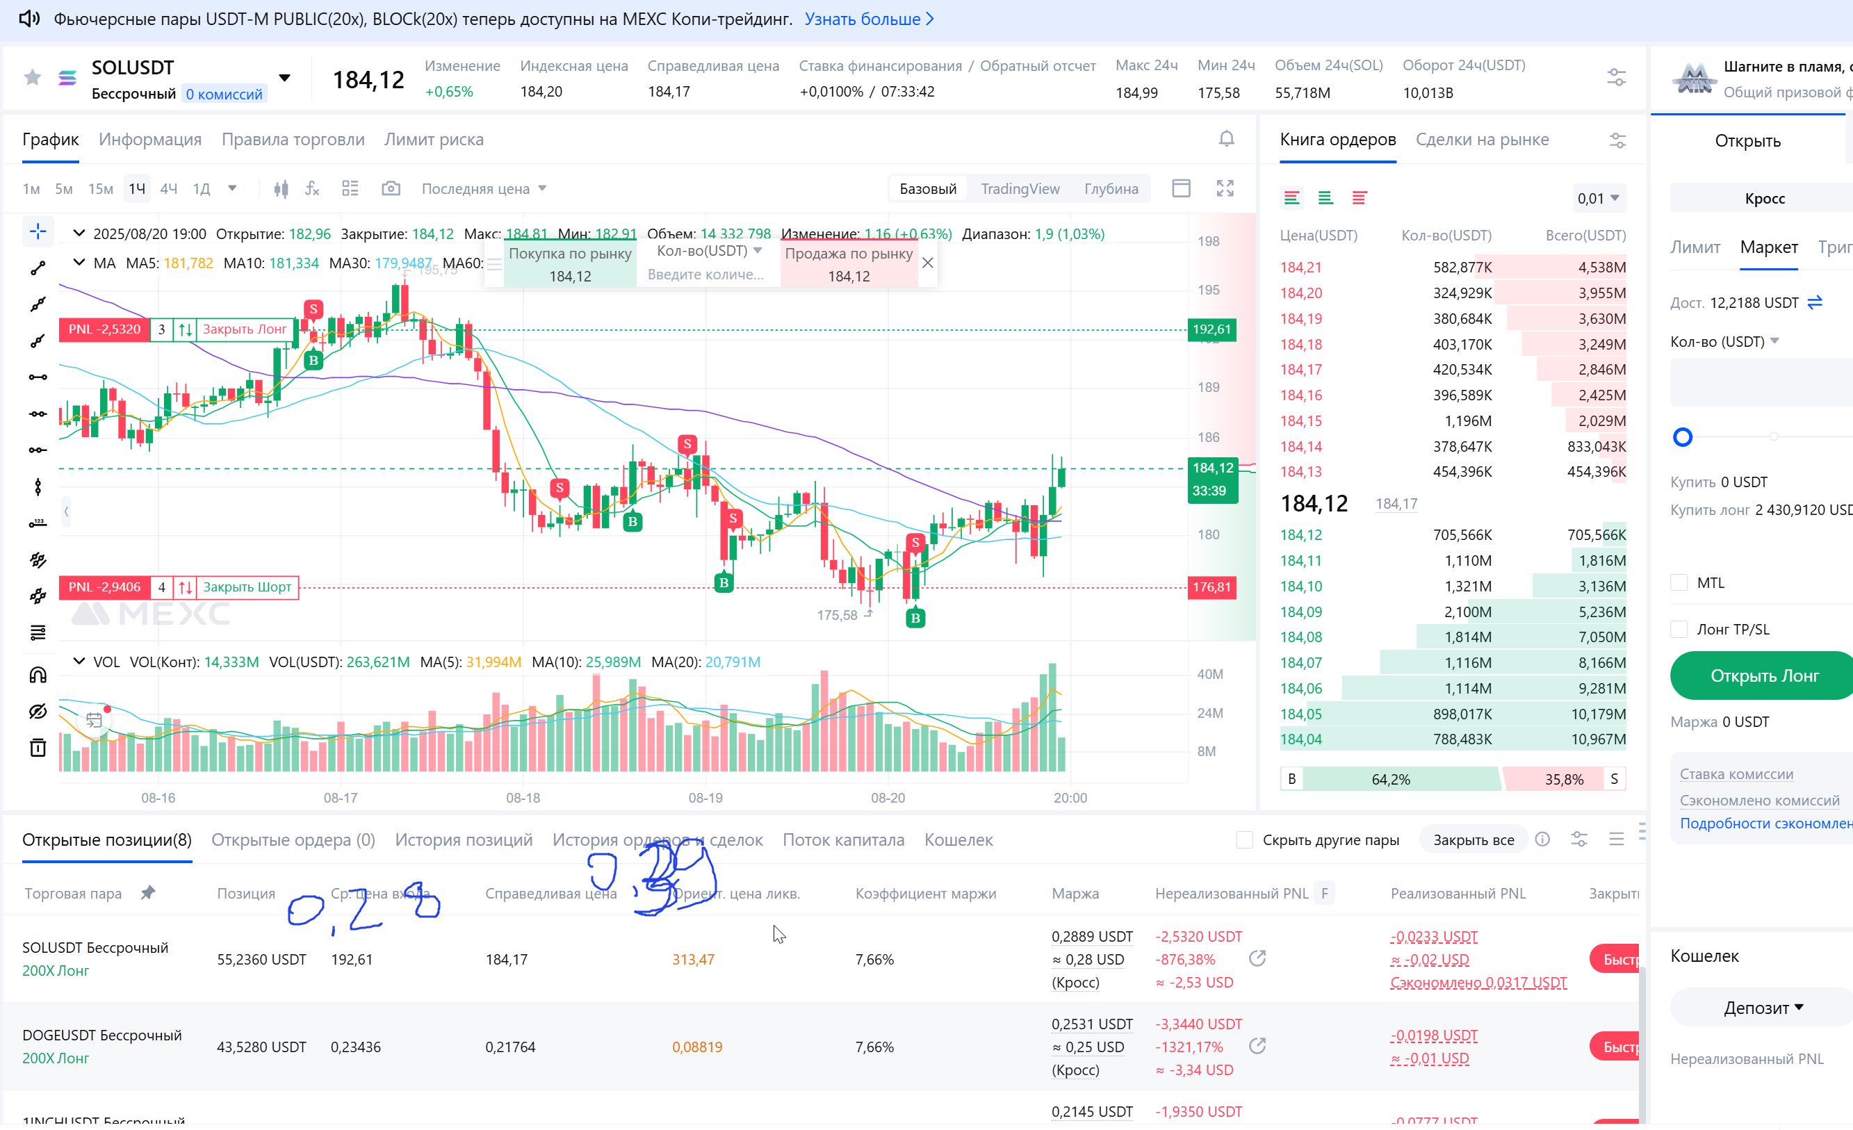Reverse the short position arrows at PNL -2,9406
The image size is (1853, 1130).
point(185,587)
